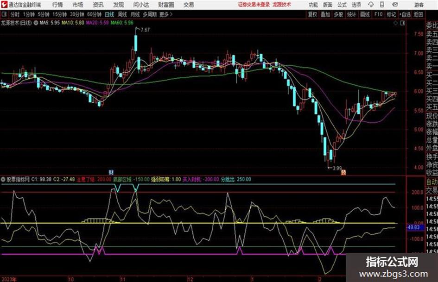Viewport: 438px width, 282px height.
Task: Click the 自动 label in the right side panel
Action: click(432, 182)
